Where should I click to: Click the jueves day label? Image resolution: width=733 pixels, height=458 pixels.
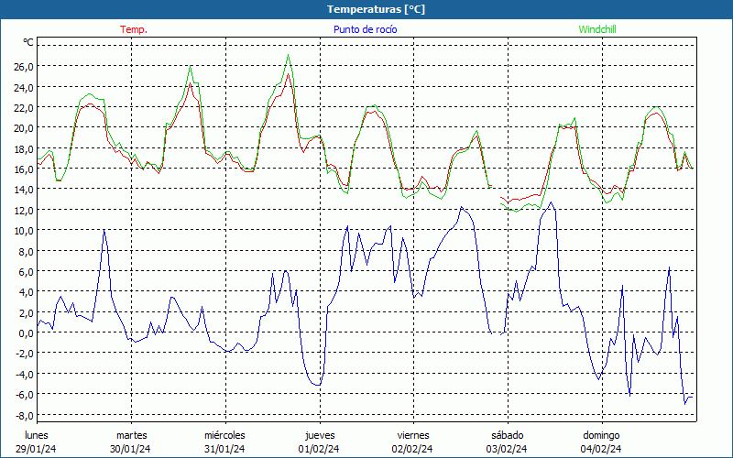[320, 435]
